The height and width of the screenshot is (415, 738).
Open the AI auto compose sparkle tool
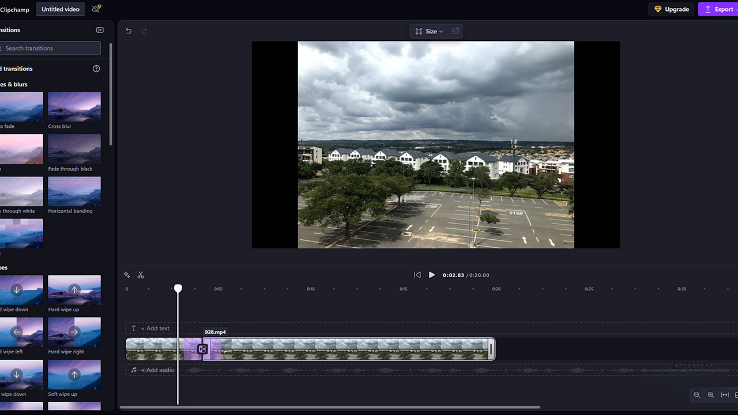click(x=127, y=275)
